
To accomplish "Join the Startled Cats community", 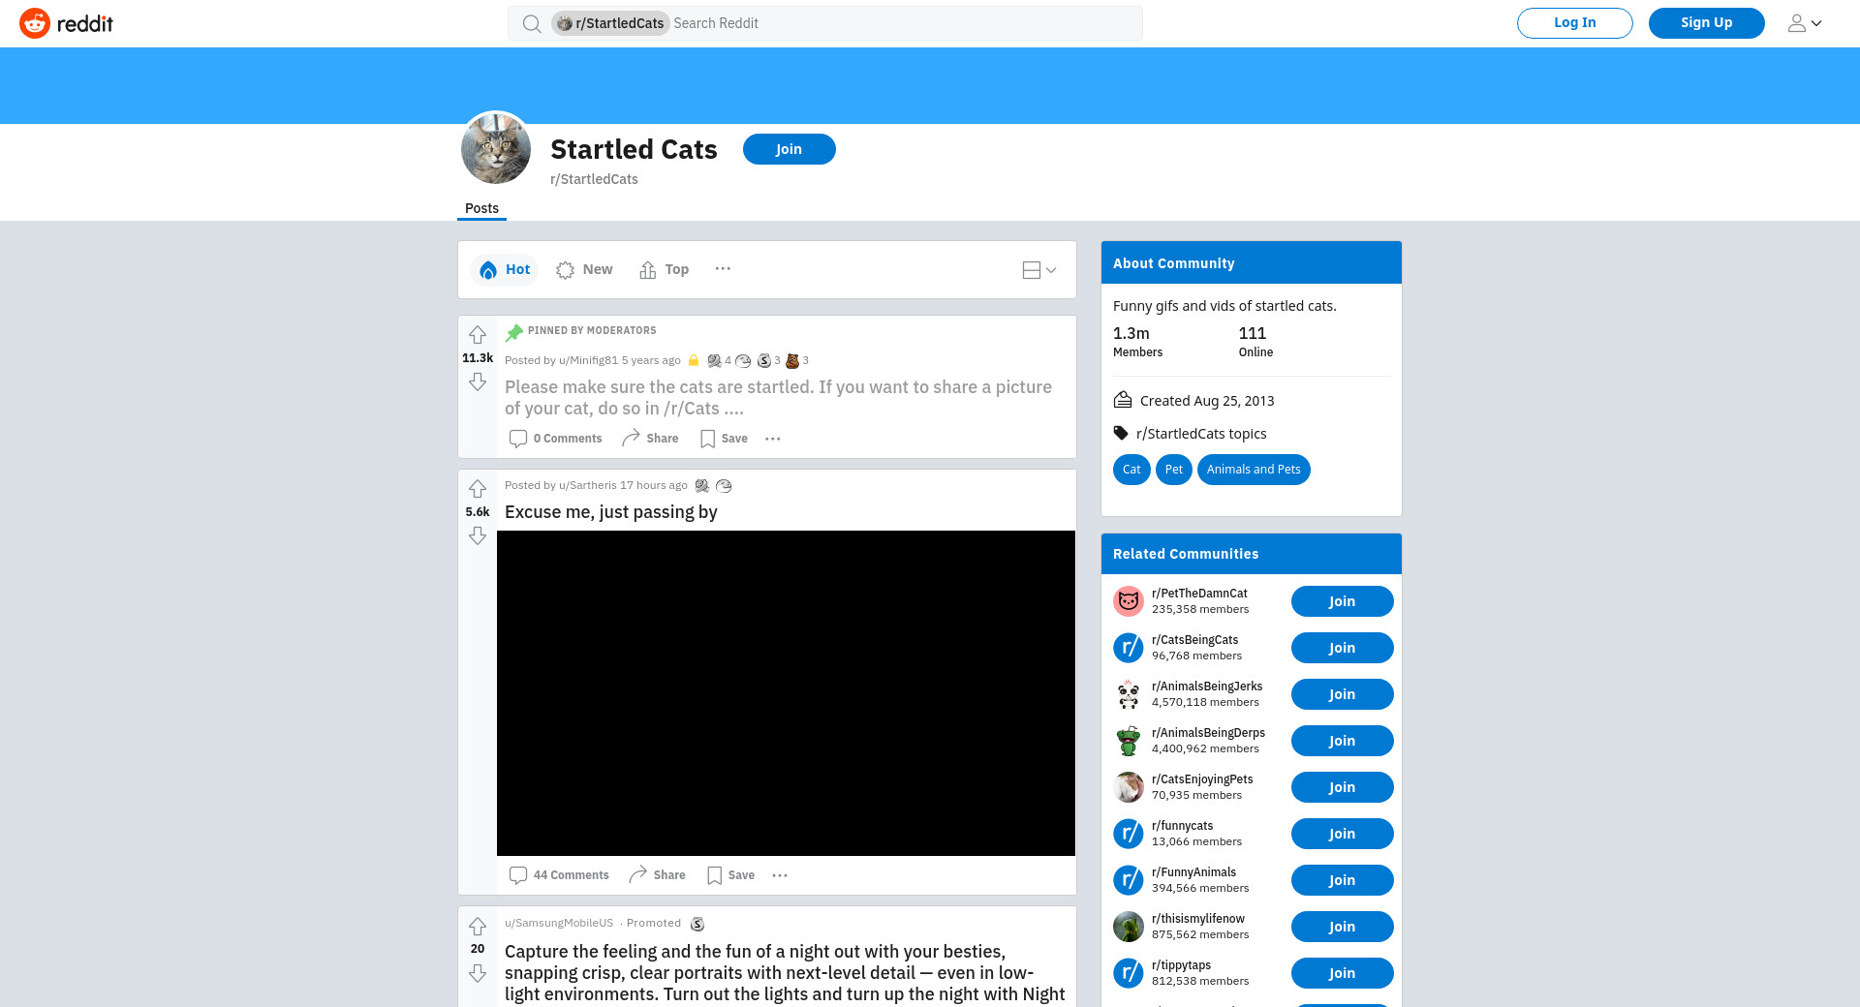I will tap(789, 149).
